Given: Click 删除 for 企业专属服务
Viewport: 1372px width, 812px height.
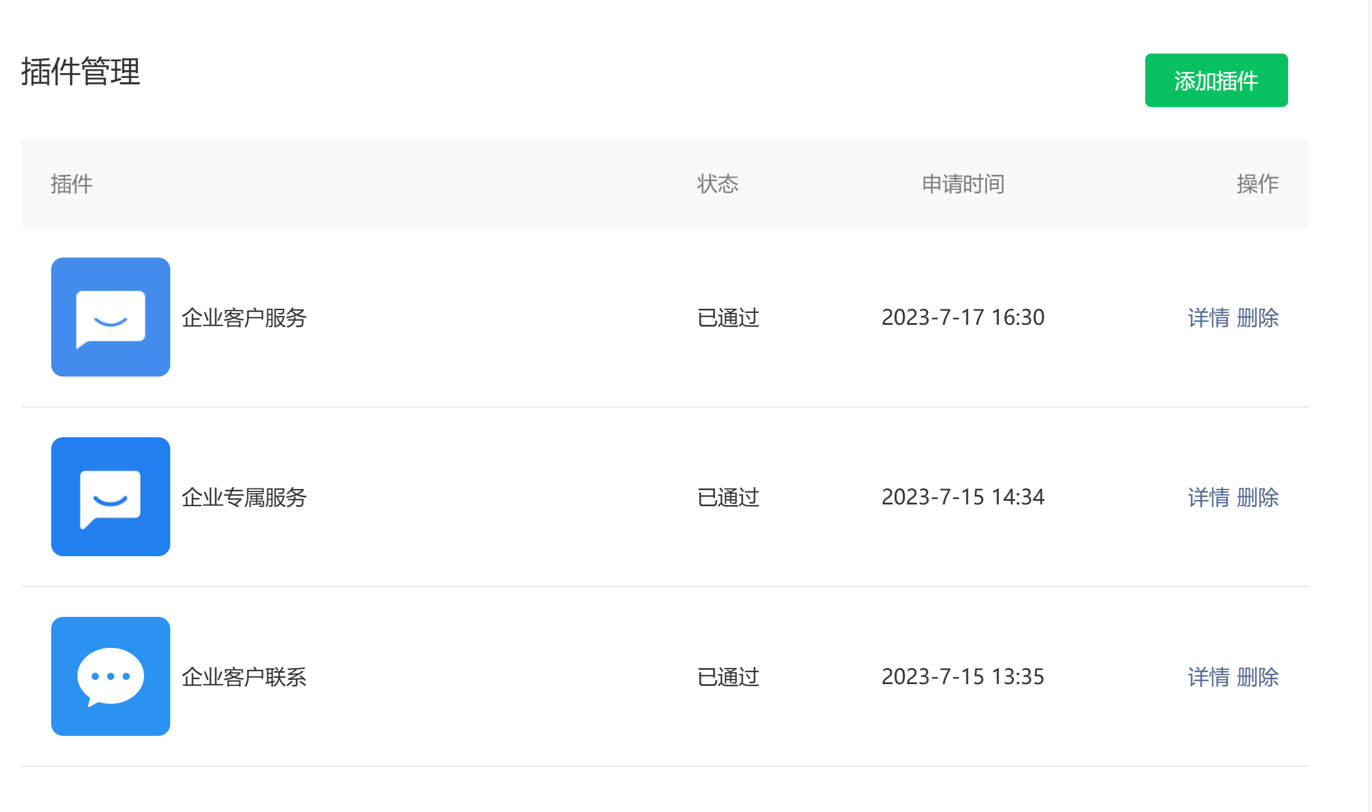Looking at the screenshot, I should coord(1258,497).
